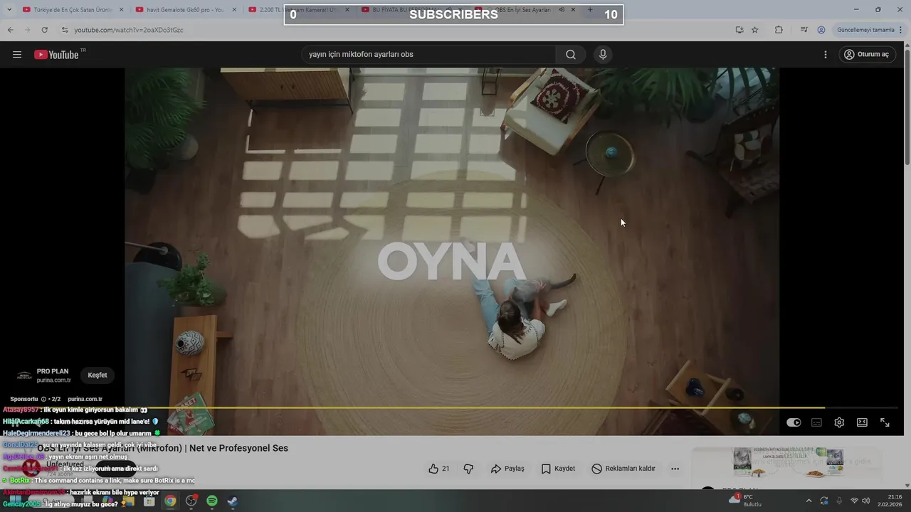
Task: Open the YouTube hamburger guide menu
Action: 17,55
